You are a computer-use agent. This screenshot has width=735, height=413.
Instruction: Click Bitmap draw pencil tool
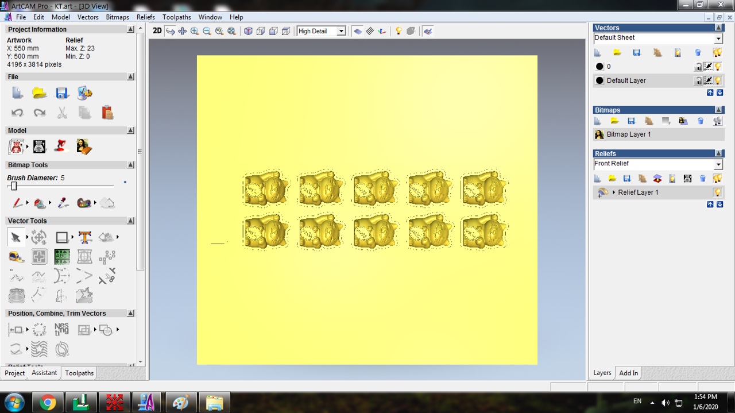[17, 203]
